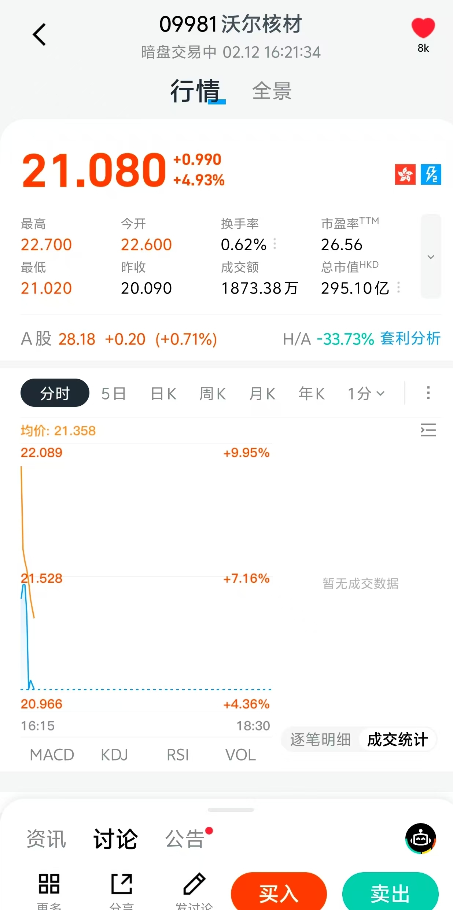This screenshot has height=910, width=453.
Task: Open the chart three-dot more menu
Action: (428, 393)
